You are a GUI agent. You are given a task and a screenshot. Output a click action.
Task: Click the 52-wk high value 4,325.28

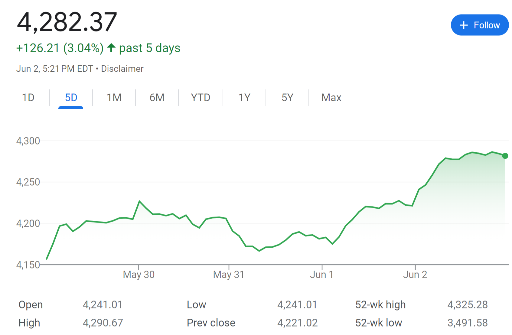[468, 305]
